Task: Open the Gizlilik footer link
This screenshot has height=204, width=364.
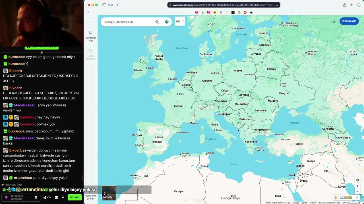Action: point(313,203)
